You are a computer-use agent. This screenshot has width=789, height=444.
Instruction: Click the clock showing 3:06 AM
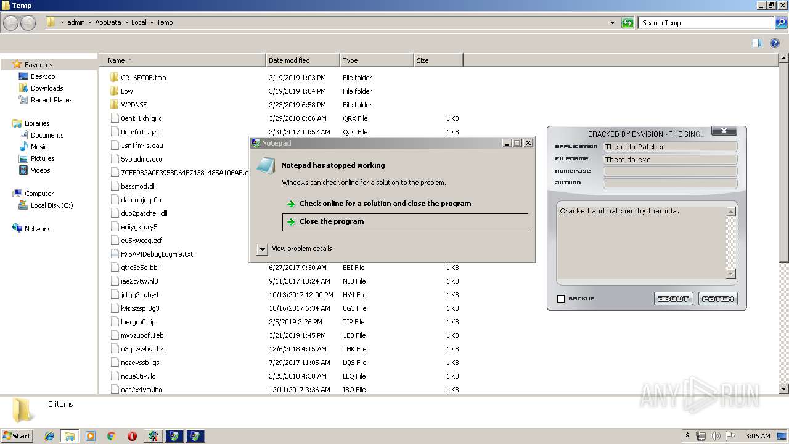click(758, 436)
